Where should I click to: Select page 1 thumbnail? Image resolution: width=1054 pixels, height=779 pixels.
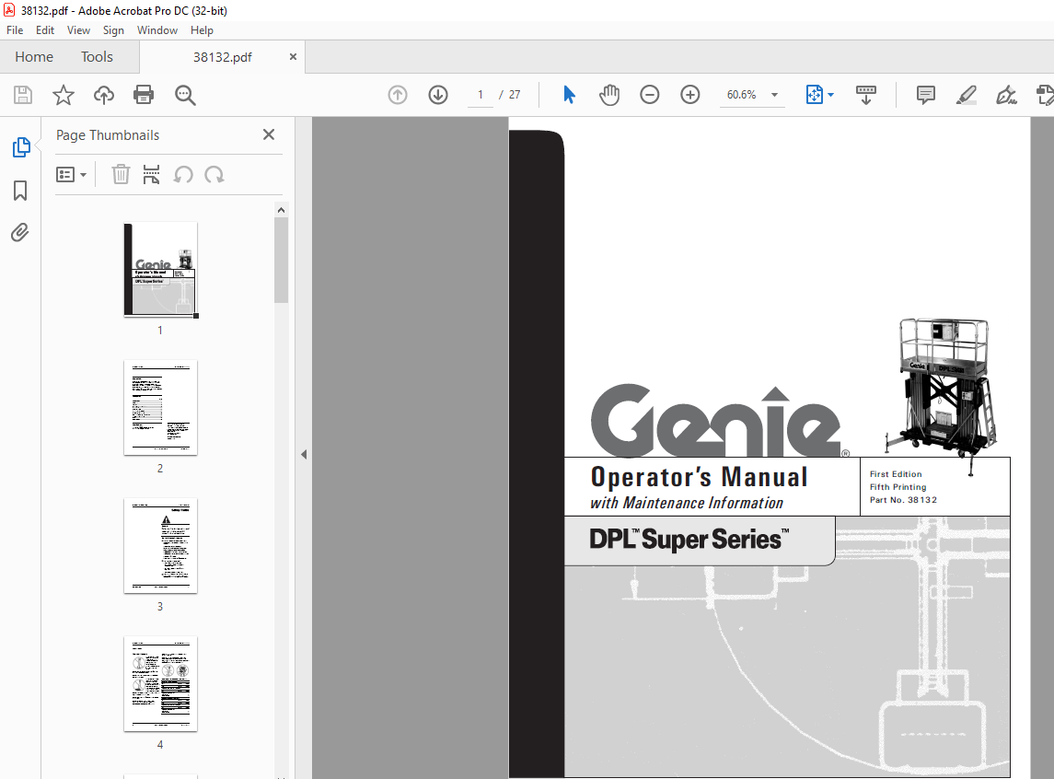coord(161,270)
